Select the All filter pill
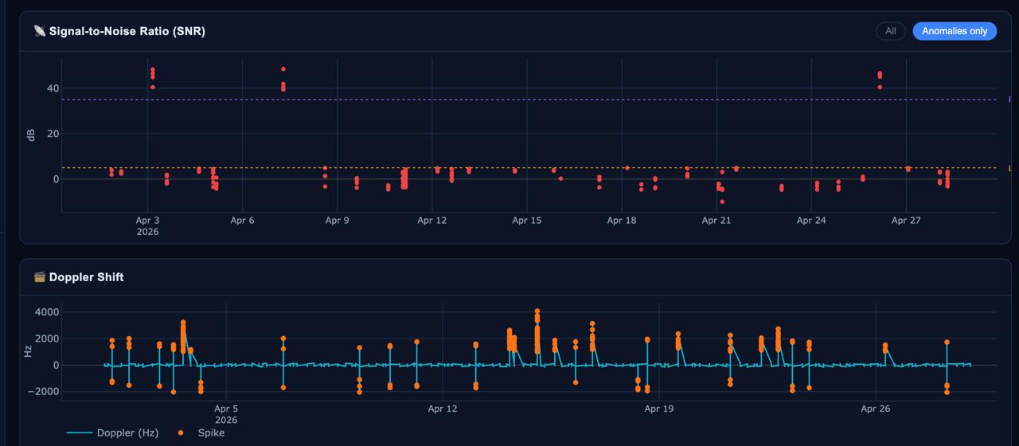Screen dimensions: 1019x446 pos(890,31)
